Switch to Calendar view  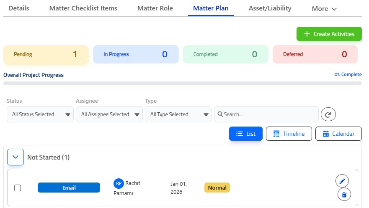click(338, 134)
